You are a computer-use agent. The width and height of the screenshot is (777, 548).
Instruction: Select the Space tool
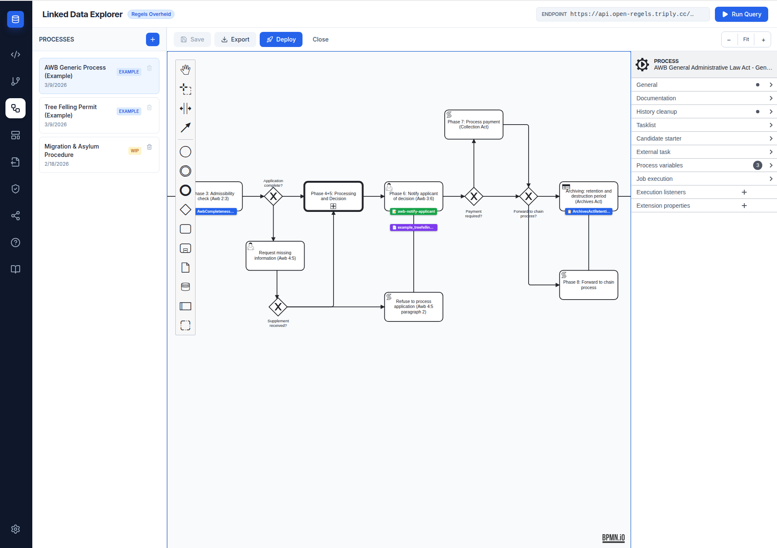pyautogui.click(x=185, y=108)
